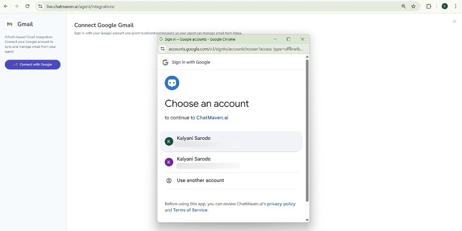
Task: Click the popup window title text
Action: (x=200, y=39)
